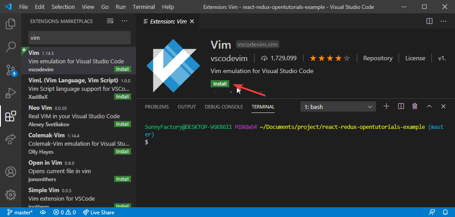Install Vim from the extension details page

coord(220,84)
